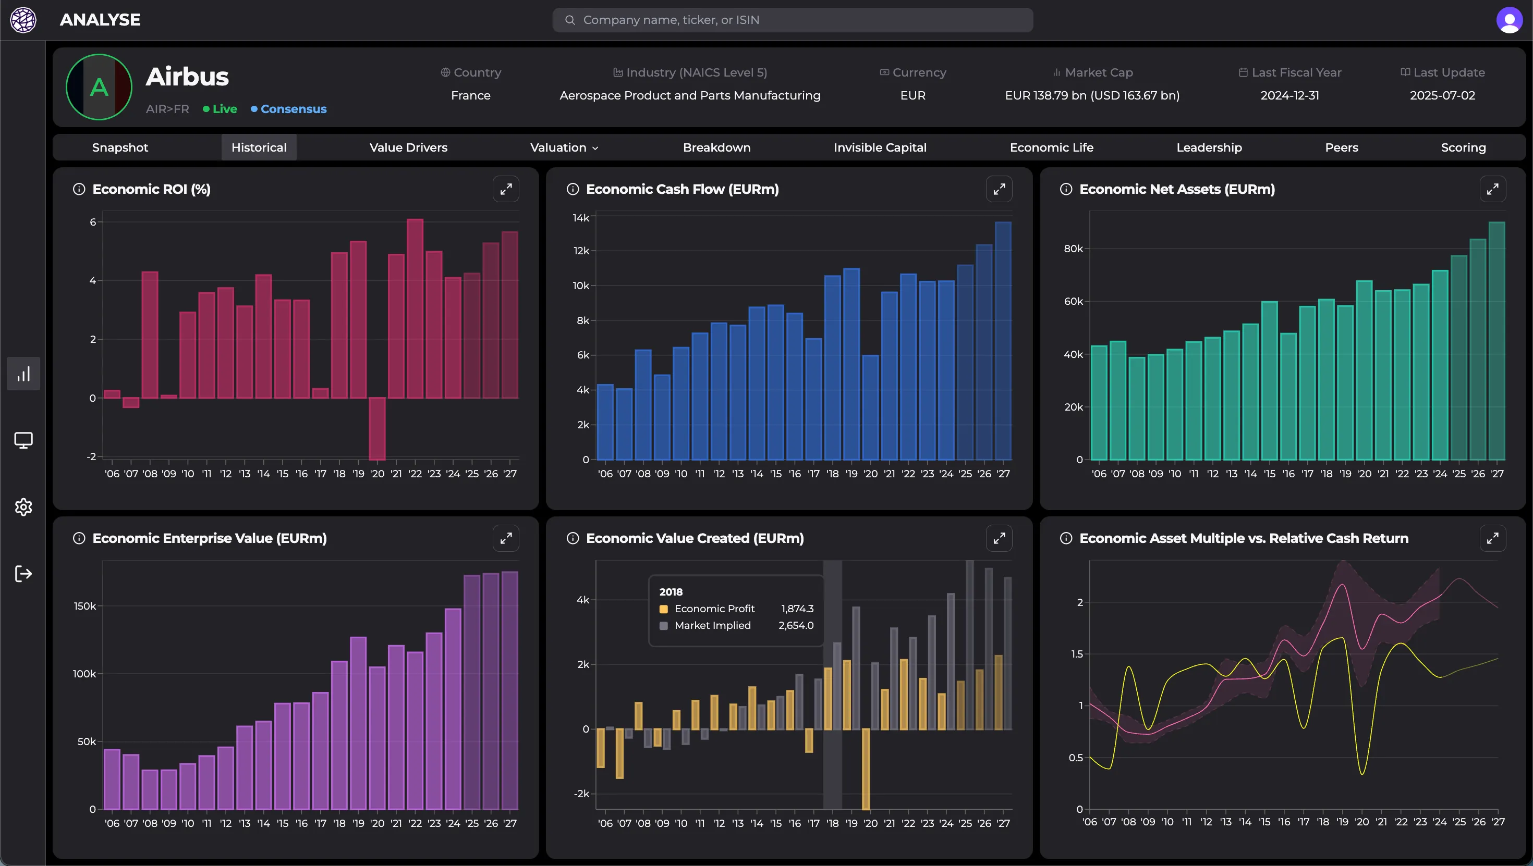Open the user profile avatar
The image size is (1533, 866).
(x=1509, y=20)
